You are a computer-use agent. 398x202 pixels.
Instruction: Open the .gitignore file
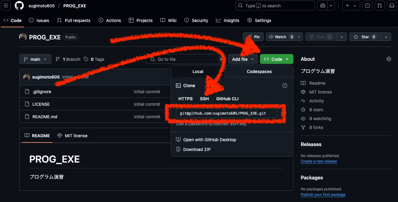pyautogui.click(x=42, y=92)
